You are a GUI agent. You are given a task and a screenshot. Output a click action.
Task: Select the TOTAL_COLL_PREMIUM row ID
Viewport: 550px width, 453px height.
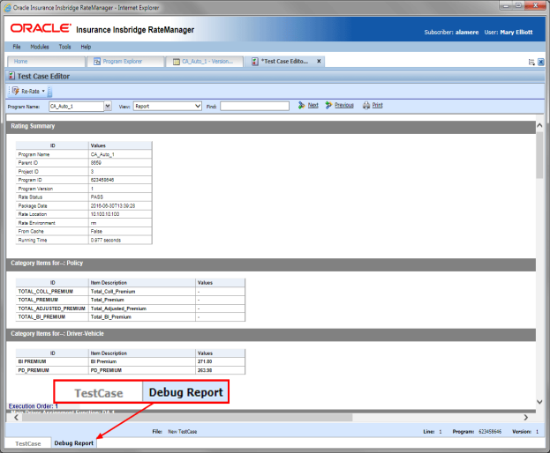pos(46,292)
